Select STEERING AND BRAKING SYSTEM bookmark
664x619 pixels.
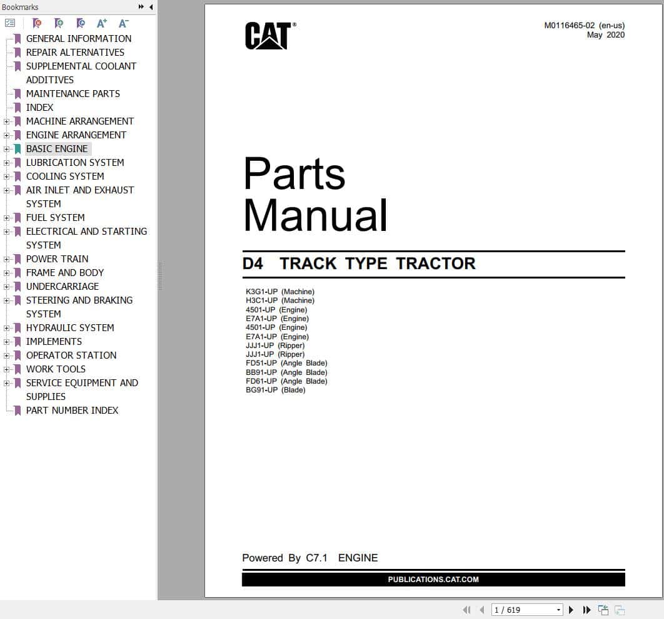[x=79, y=307]
